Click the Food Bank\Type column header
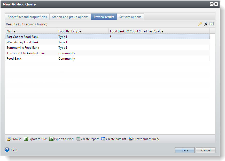The image size is (225, 161). tap(83, 31)
